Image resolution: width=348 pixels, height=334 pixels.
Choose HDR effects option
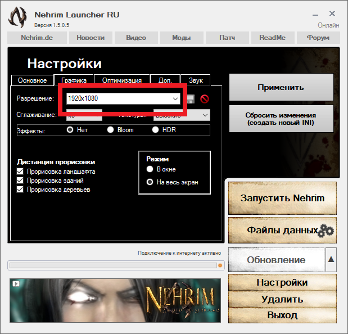156,130
